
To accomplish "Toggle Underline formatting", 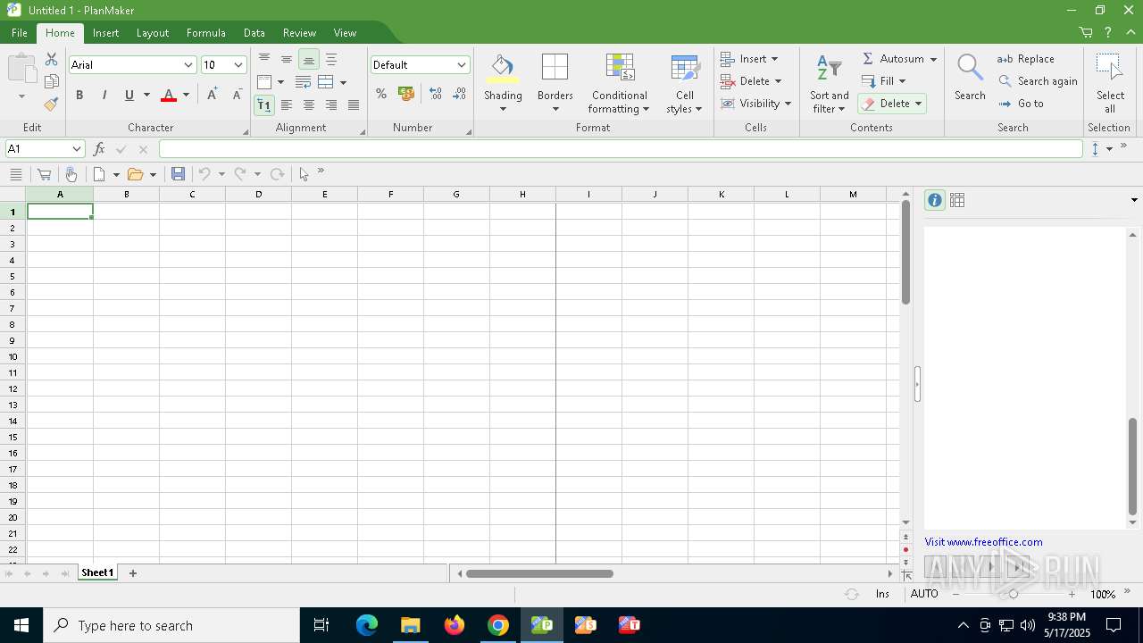I will pos(129,95).
